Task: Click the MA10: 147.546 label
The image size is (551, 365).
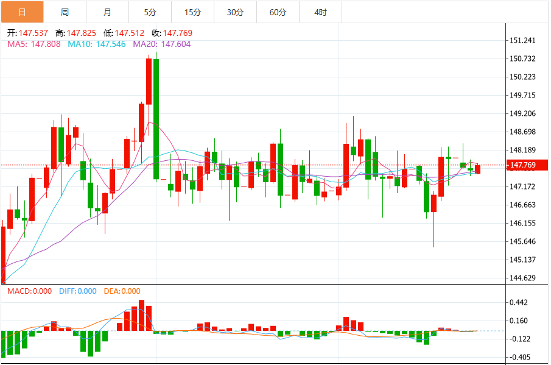Action: click(x=97, y=44)
